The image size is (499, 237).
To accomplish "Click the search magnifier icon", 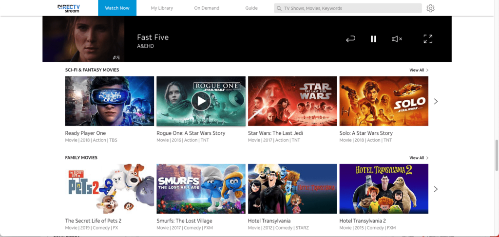I will 279,8.
